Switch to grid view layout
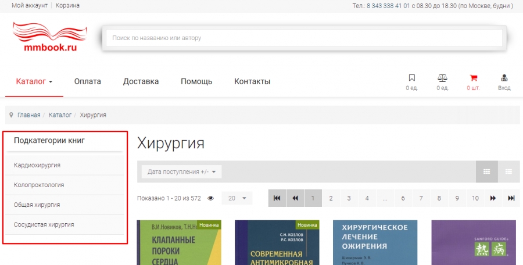This screenshot has height=265, width=523. coord(486,171)
